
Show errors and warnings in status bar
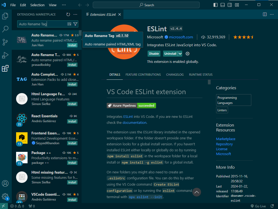(x=17, y=206)
